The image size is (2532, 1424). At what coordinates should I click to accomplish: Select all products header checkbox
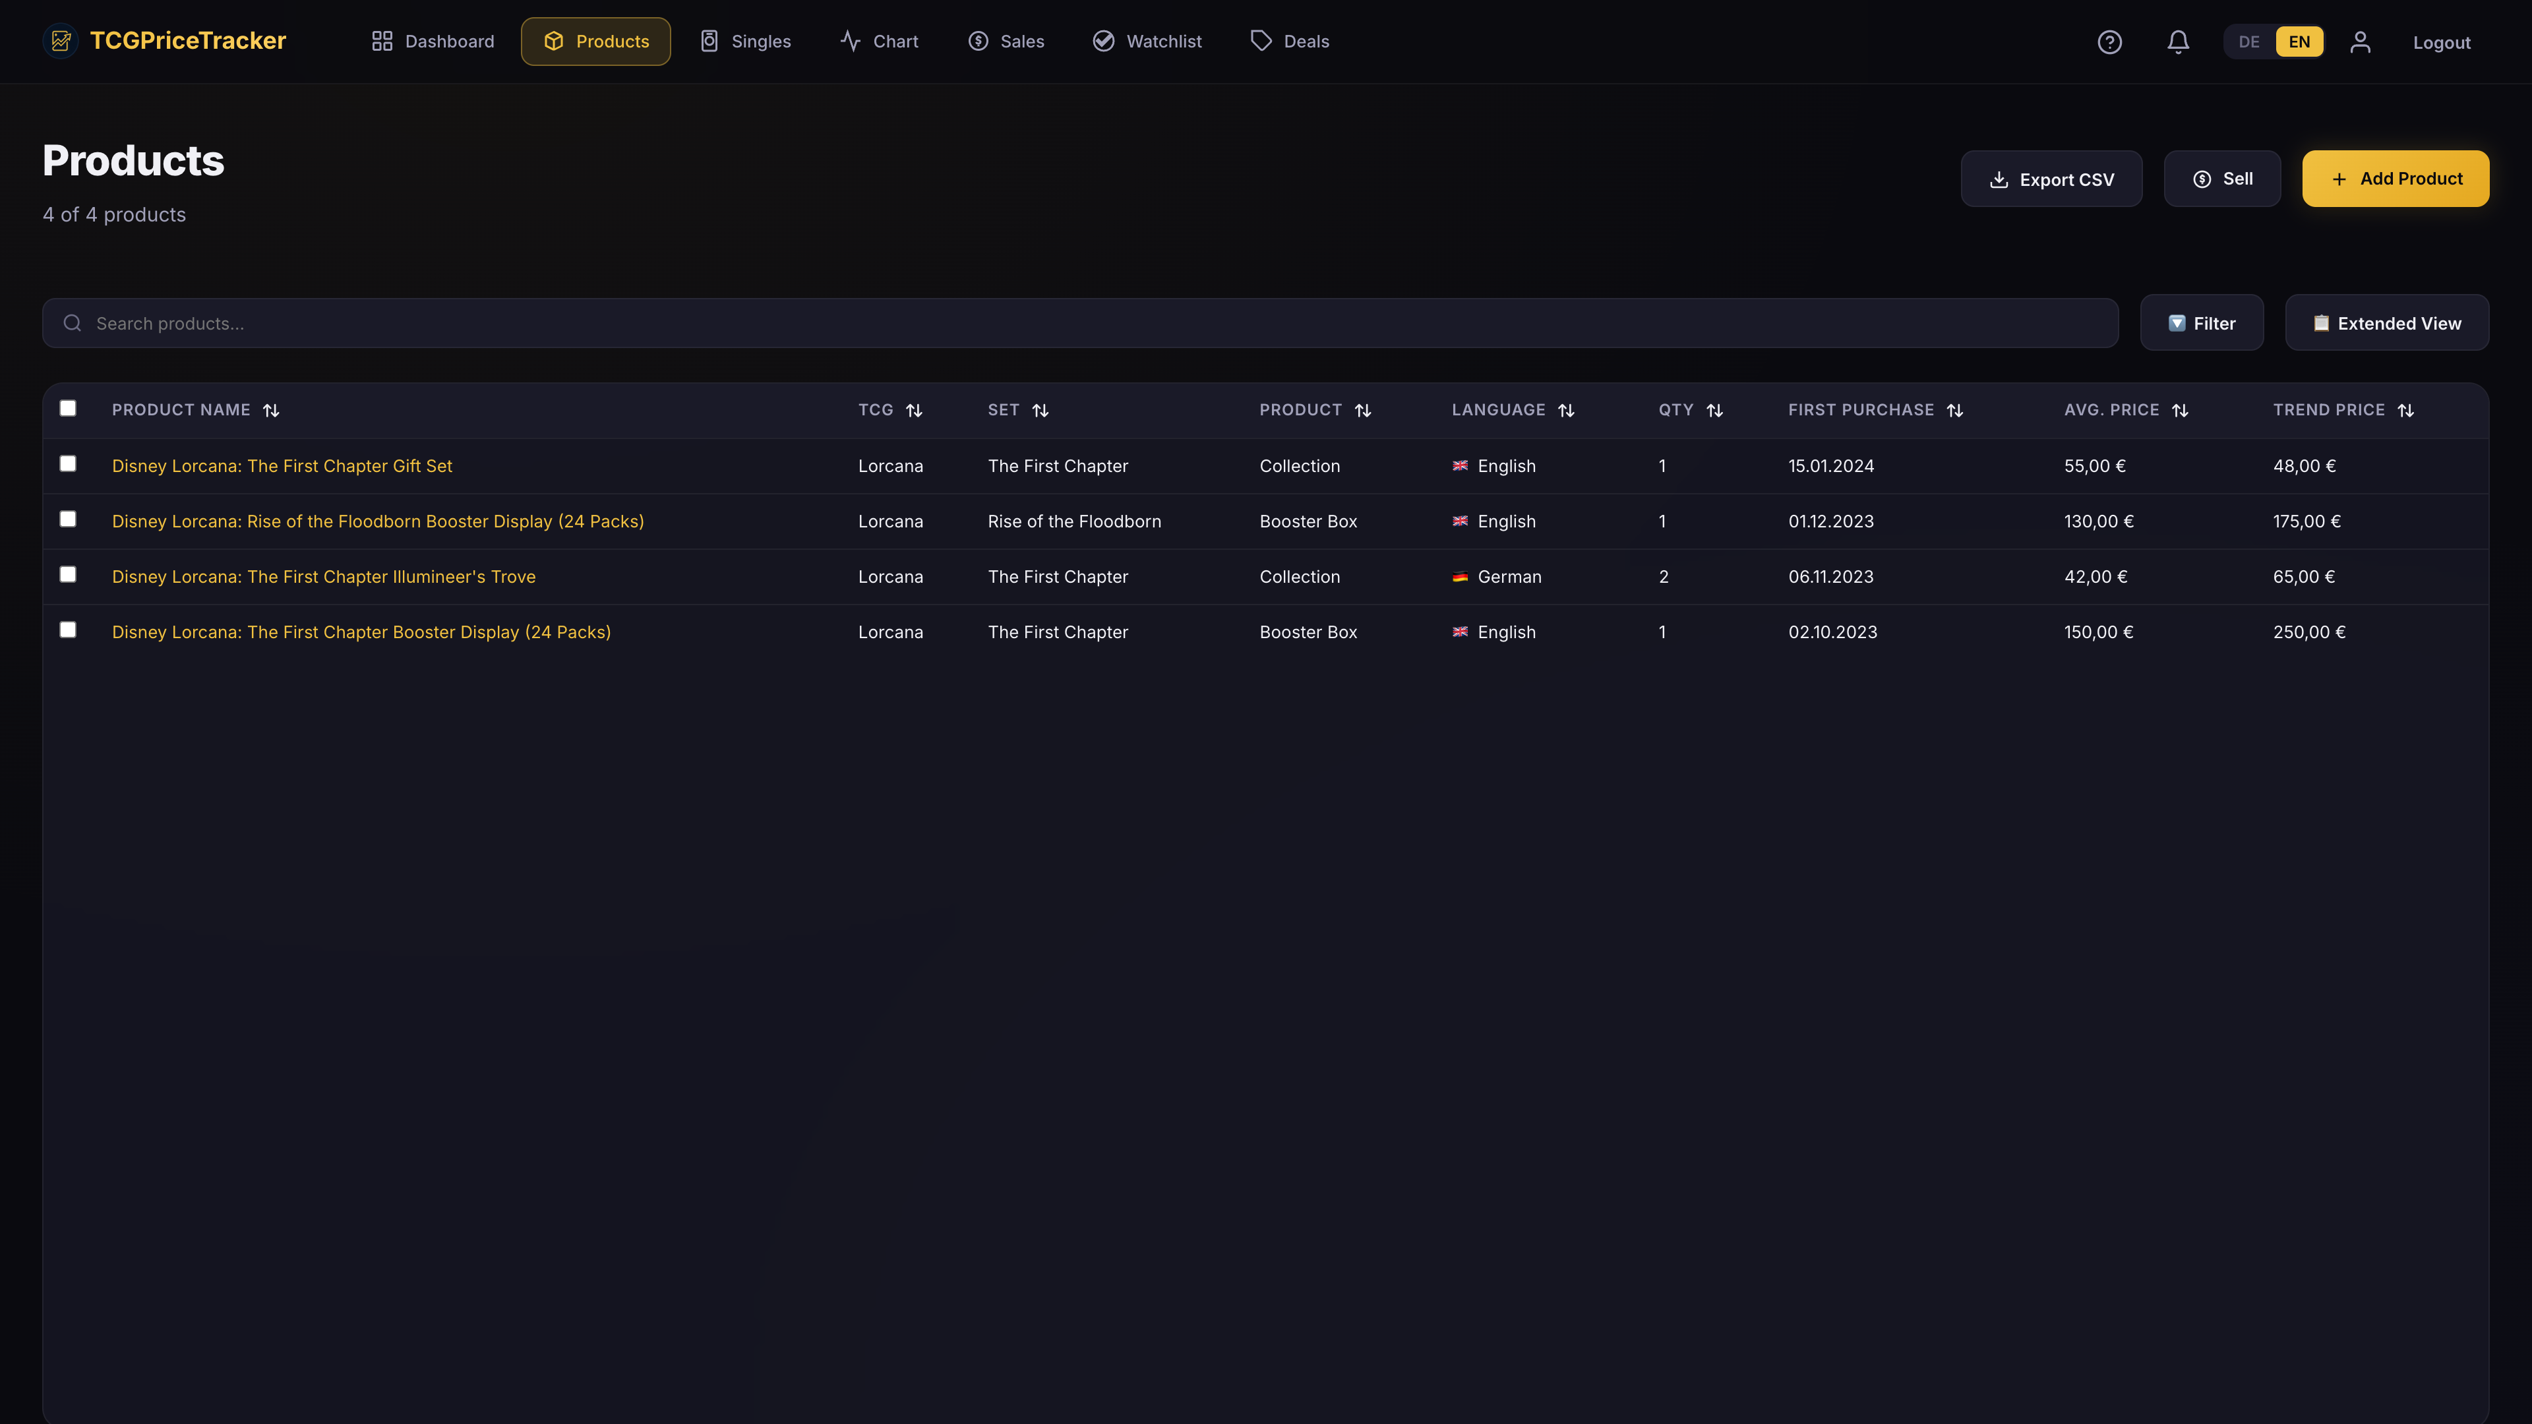[x=68, y=408]
